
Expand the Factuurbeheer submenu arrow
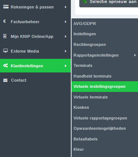[x=66, y=22]
